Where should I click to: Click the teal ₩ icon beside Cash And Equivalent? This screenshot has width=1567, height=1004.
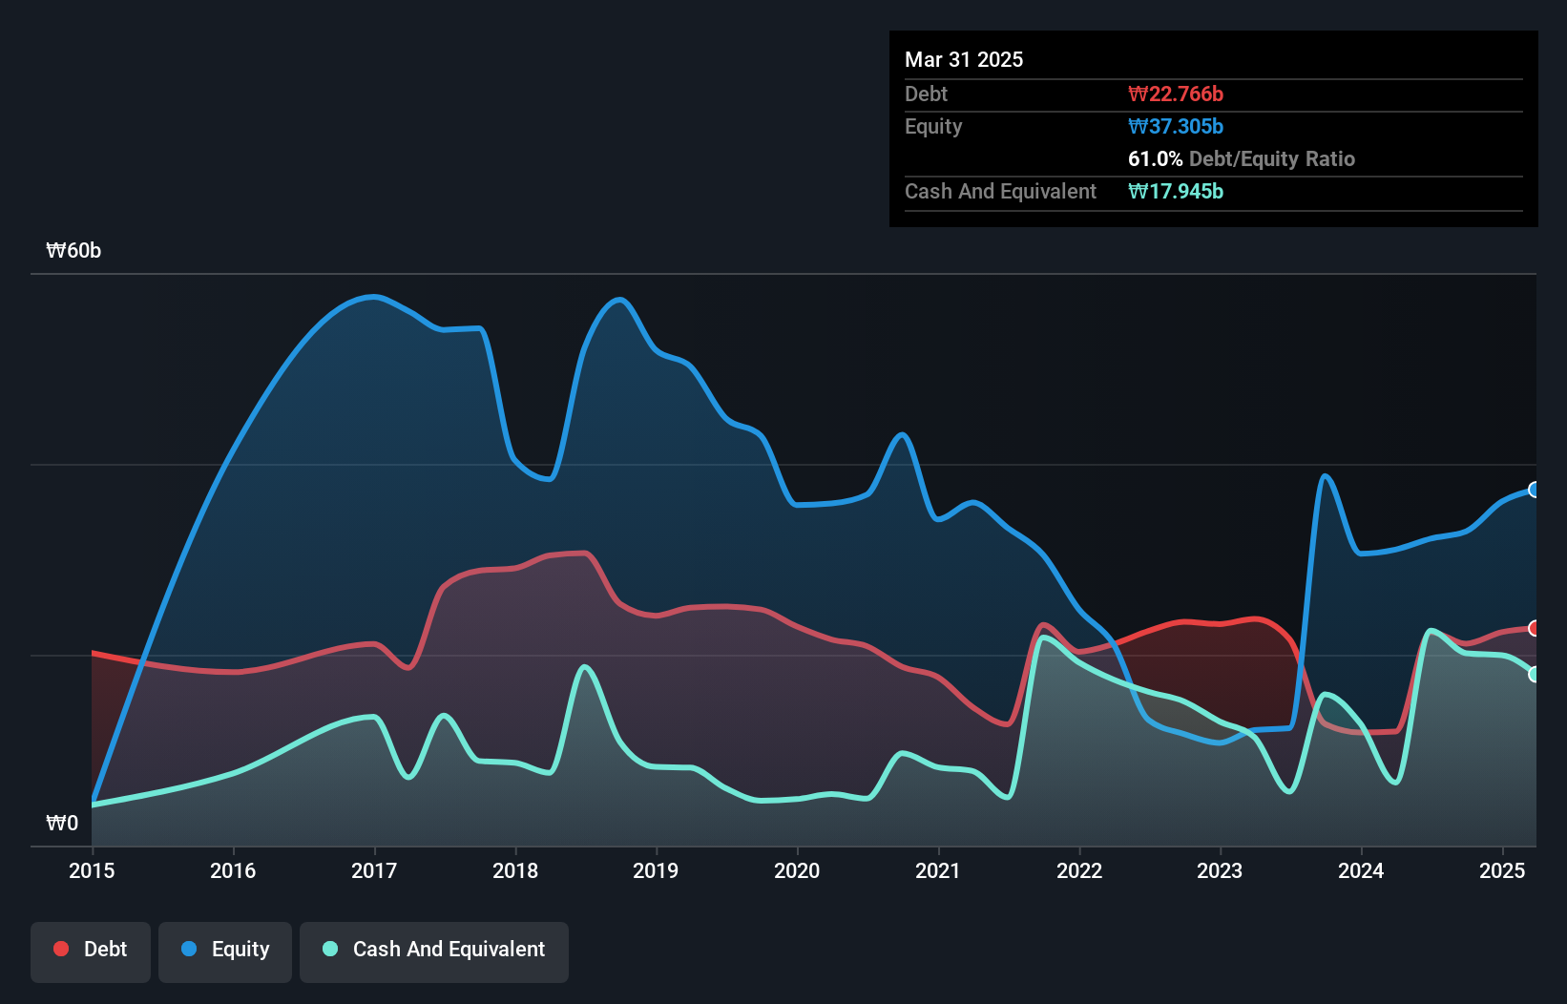pos(1139,191)
